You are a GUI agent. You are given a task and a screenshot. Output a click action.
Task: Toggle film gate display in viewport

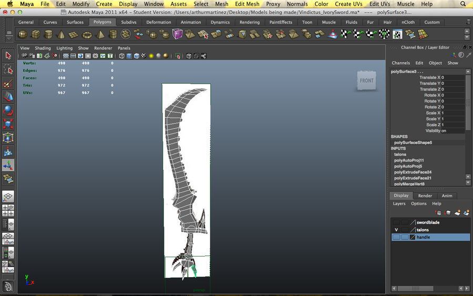(73, 56)
